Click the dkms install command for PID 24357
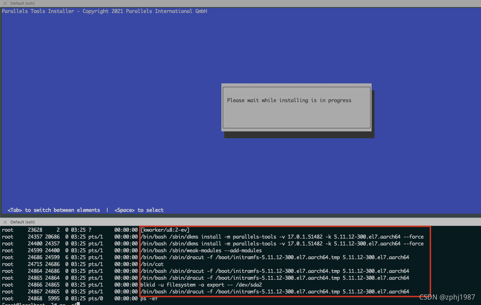 pos(282,237)
